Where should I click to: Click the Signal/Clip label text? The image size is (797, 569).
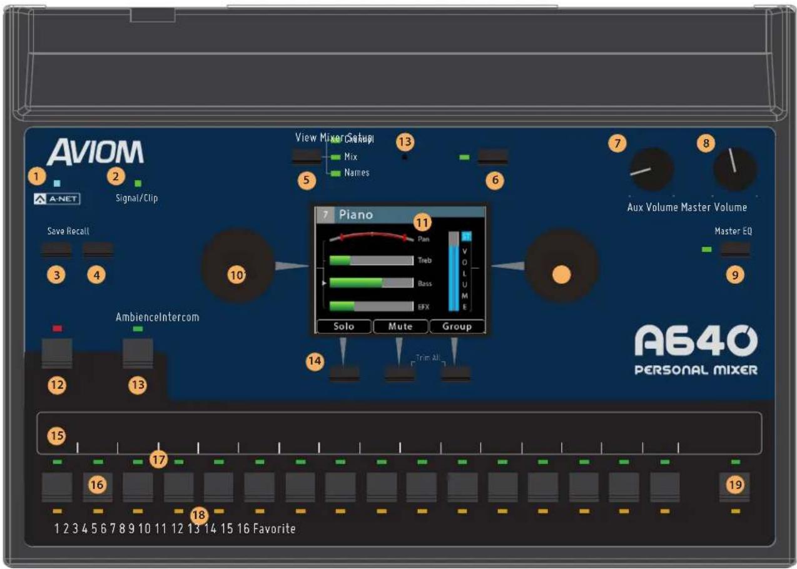click(138, 198)
